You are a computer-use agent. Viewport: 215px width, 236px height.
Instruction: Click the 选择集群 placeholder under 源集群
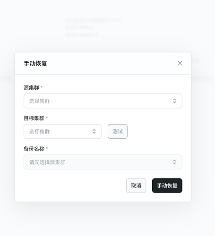click(x=39, y=101)
